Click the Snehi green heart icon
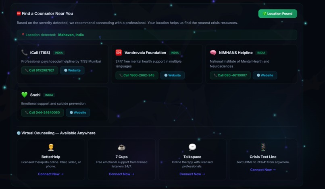The height and width of the screenshot is (189, 325). click(x=25, y=95)
